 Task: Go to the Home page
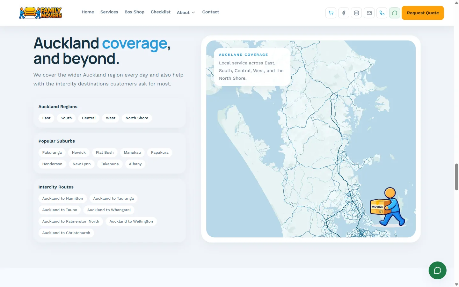pos(88,12)
